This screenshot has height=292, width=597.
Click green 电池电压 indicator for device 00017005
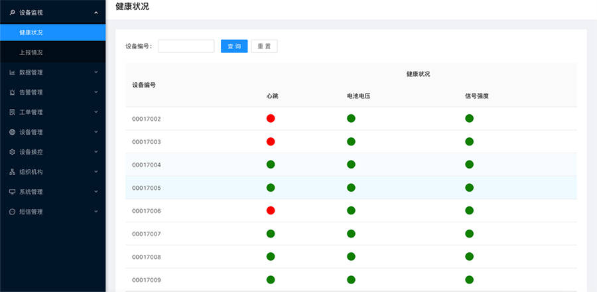[x=351, y=188]
